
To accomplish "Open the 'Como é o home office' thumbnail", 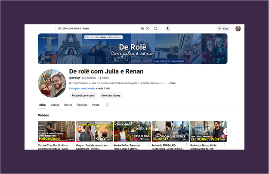I will [170, 131].
